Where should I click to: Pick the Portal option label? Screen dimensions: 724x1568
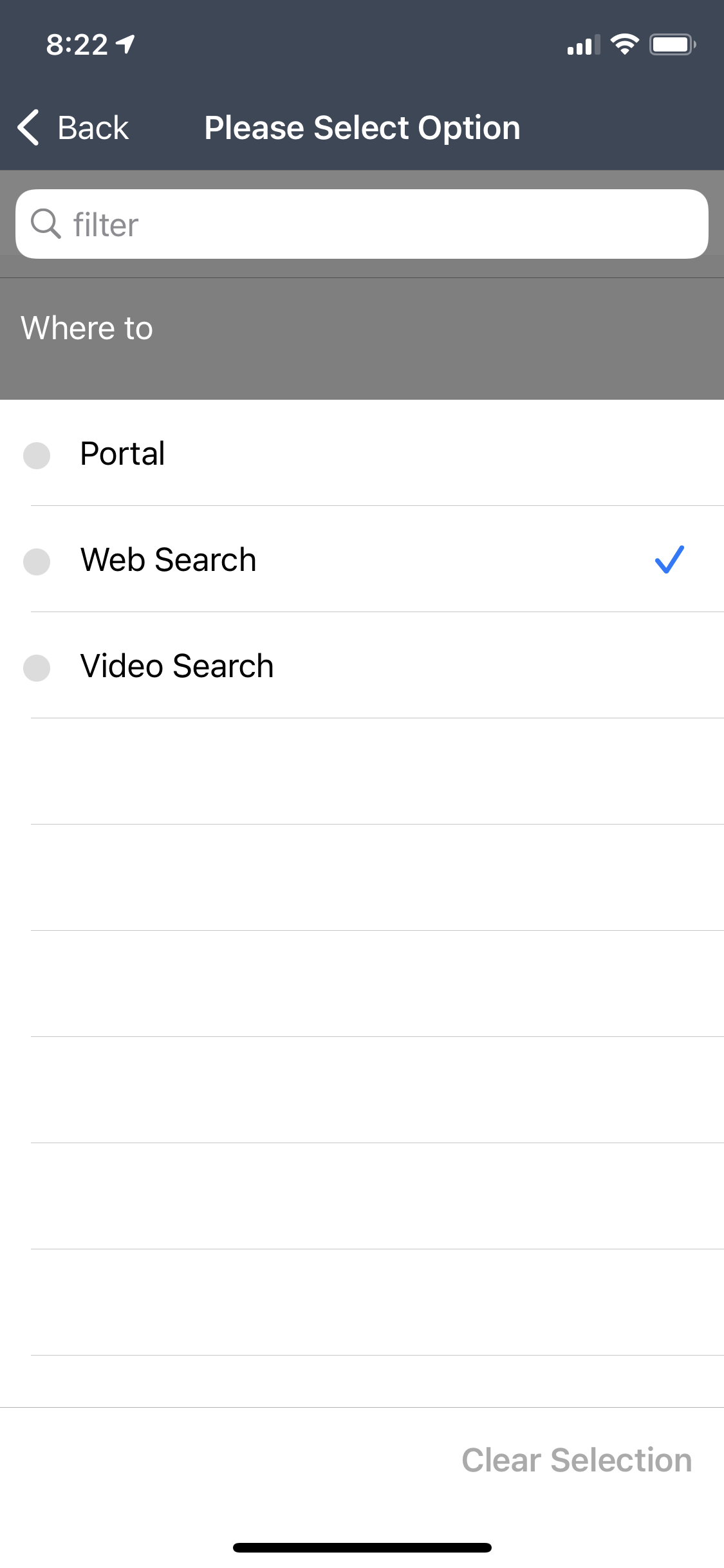coord(122,453)
